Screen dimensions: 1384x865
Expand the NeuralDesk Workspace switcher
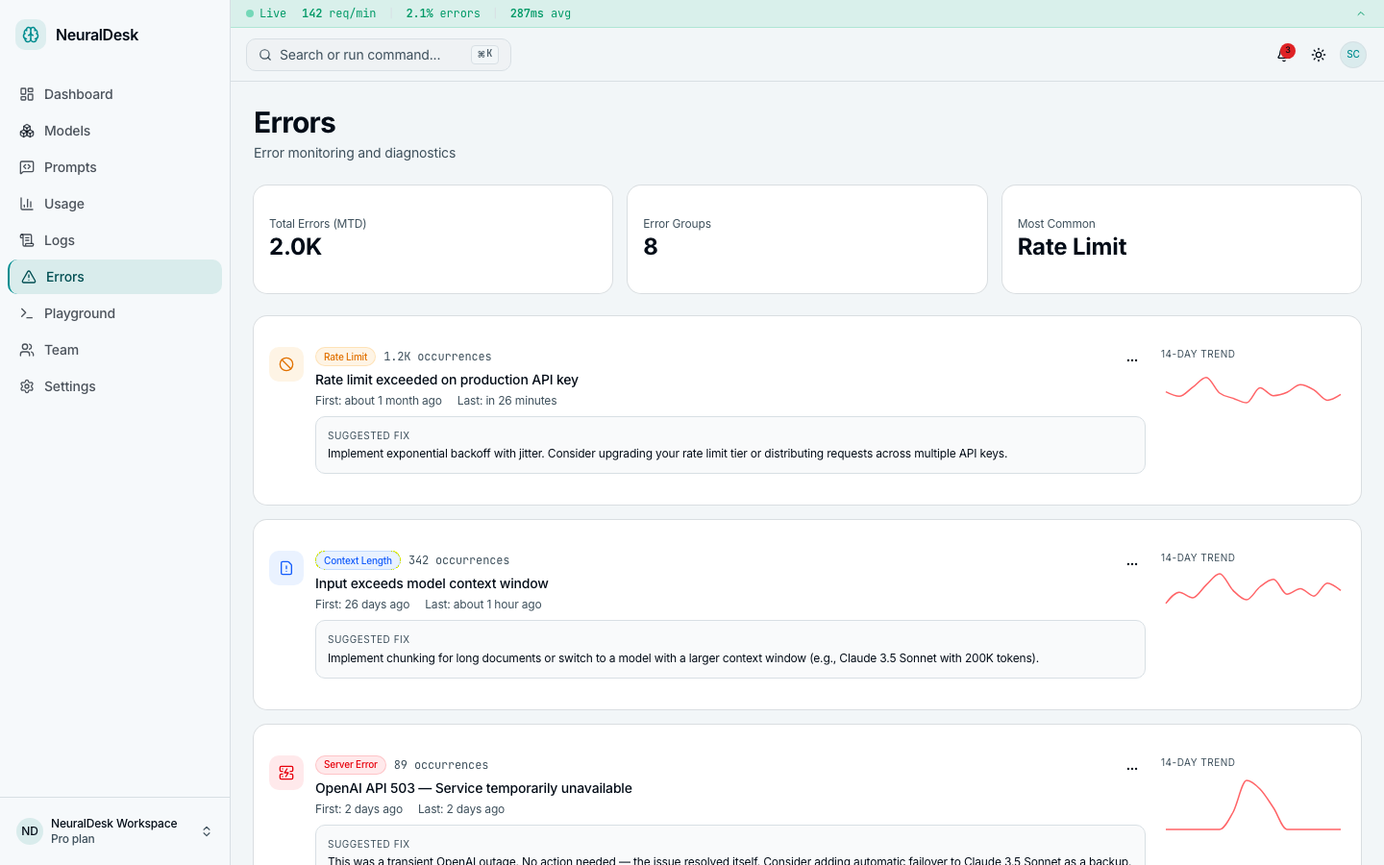pos(207,830)
